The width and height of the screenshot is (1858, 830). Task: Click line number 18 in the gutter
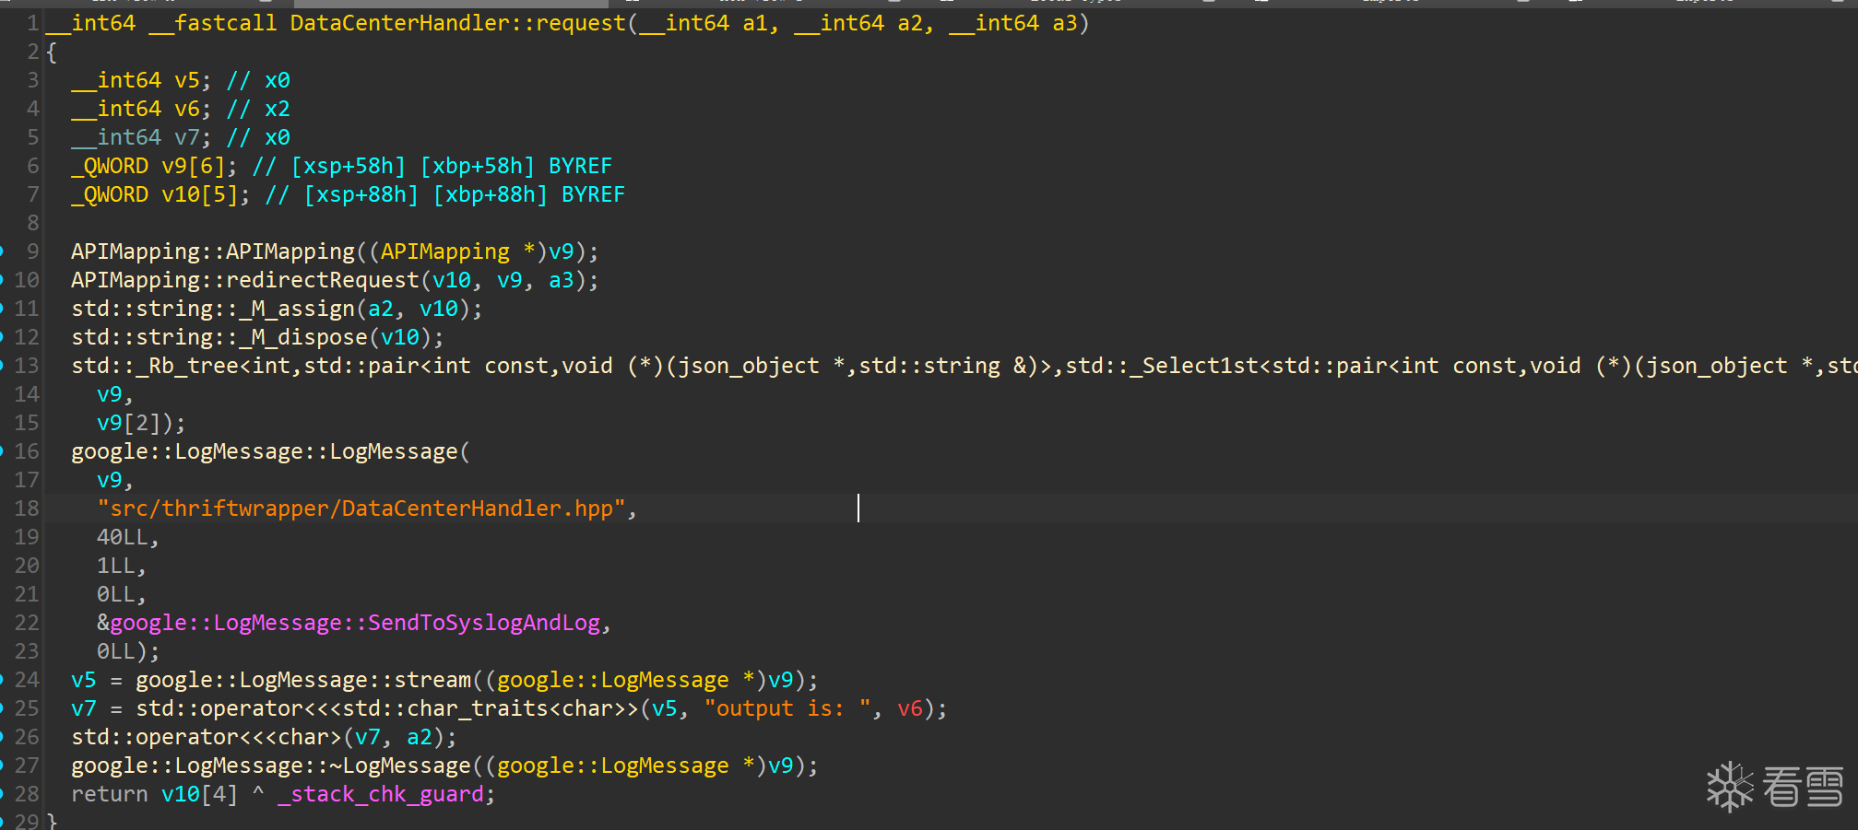pos(27,509)
